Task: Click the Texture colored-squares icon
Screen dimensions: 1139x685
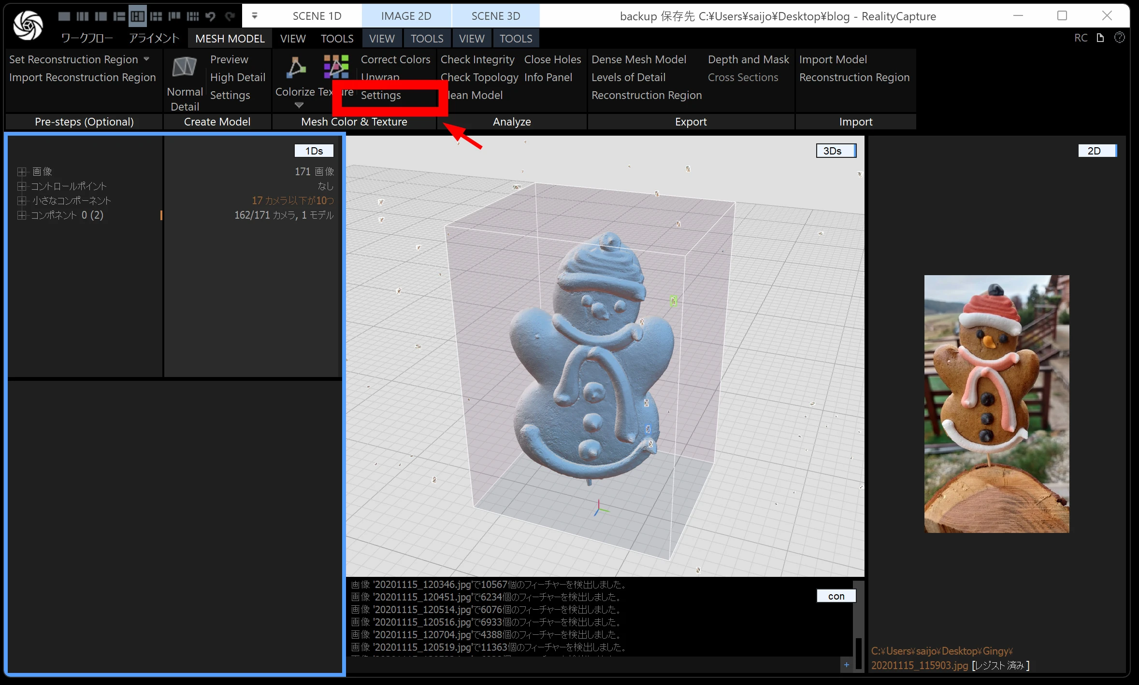Action: click(336, 66)
